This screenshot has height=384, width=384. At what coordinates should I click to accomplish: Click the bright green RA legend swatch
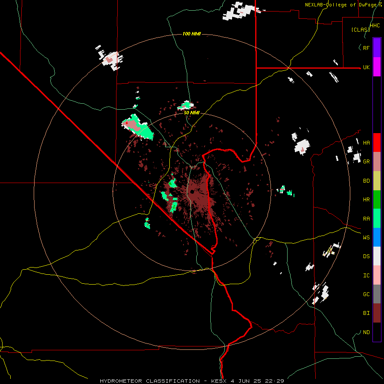(x=377, y=218)
